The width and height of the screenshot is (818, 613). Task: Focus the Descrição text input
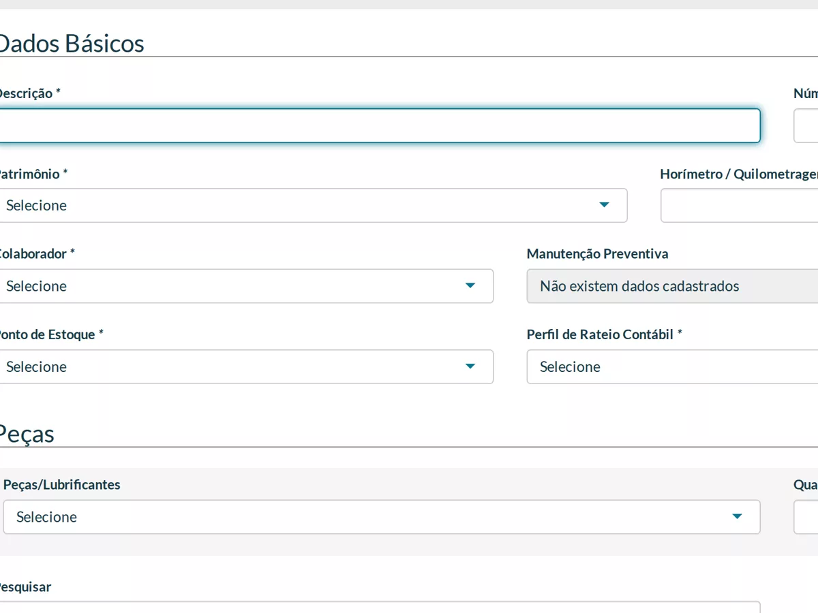point(379,126)
